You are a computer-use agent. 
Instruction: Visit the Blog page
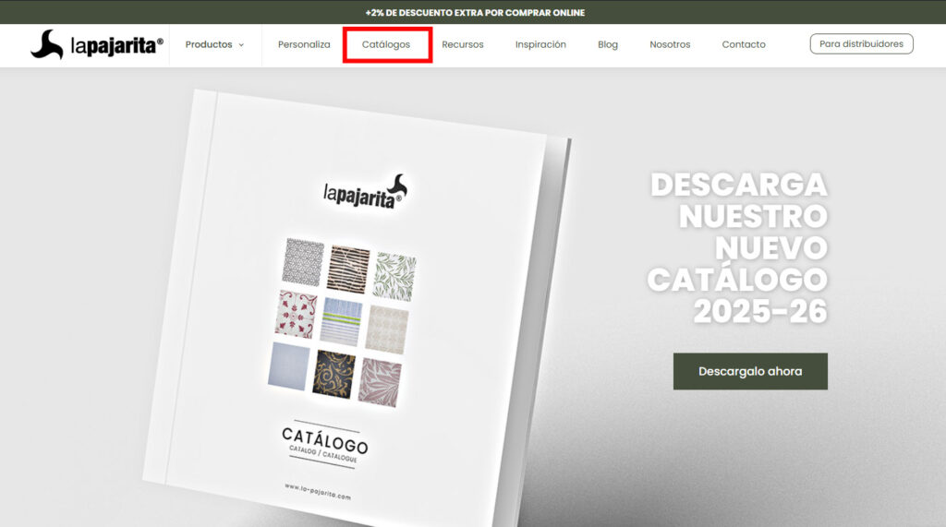click(608, 44)
